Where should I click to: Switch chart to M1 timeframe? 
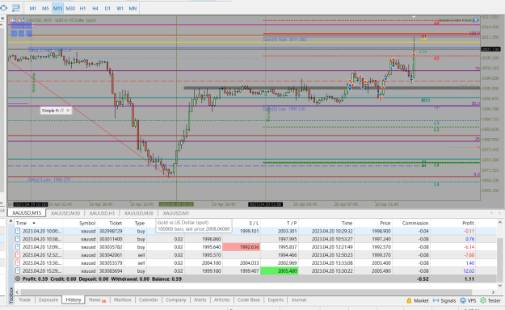click(x=33, y=8)
